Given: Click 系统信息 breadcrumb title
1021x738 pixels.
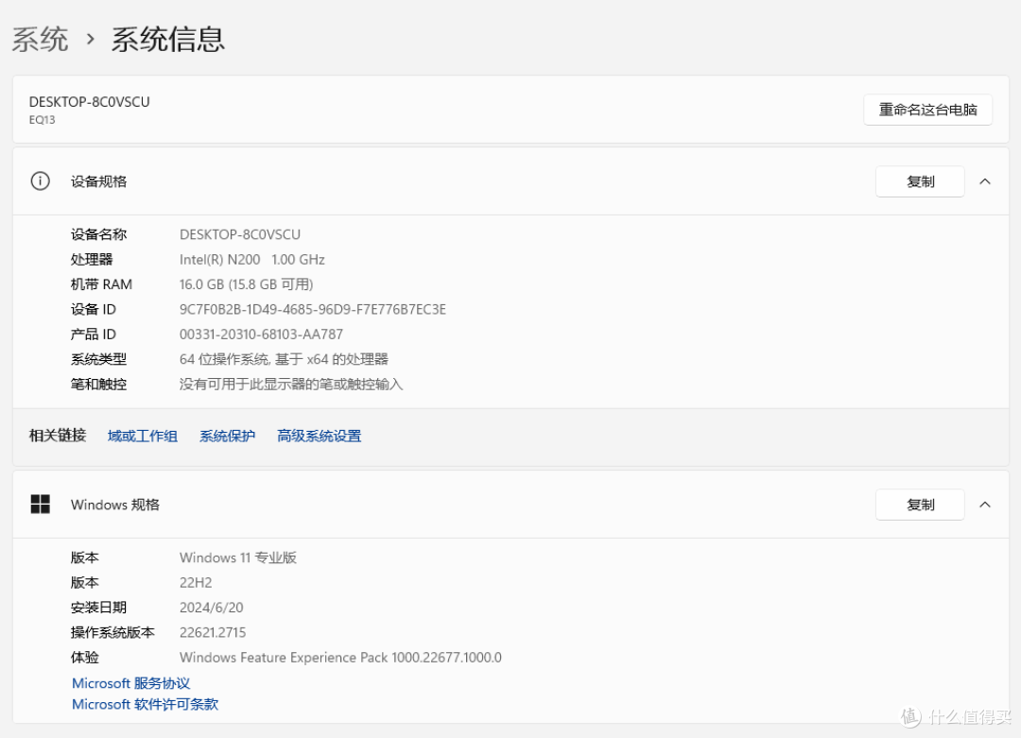Looking at the screenshot, I should pos(168,39).
